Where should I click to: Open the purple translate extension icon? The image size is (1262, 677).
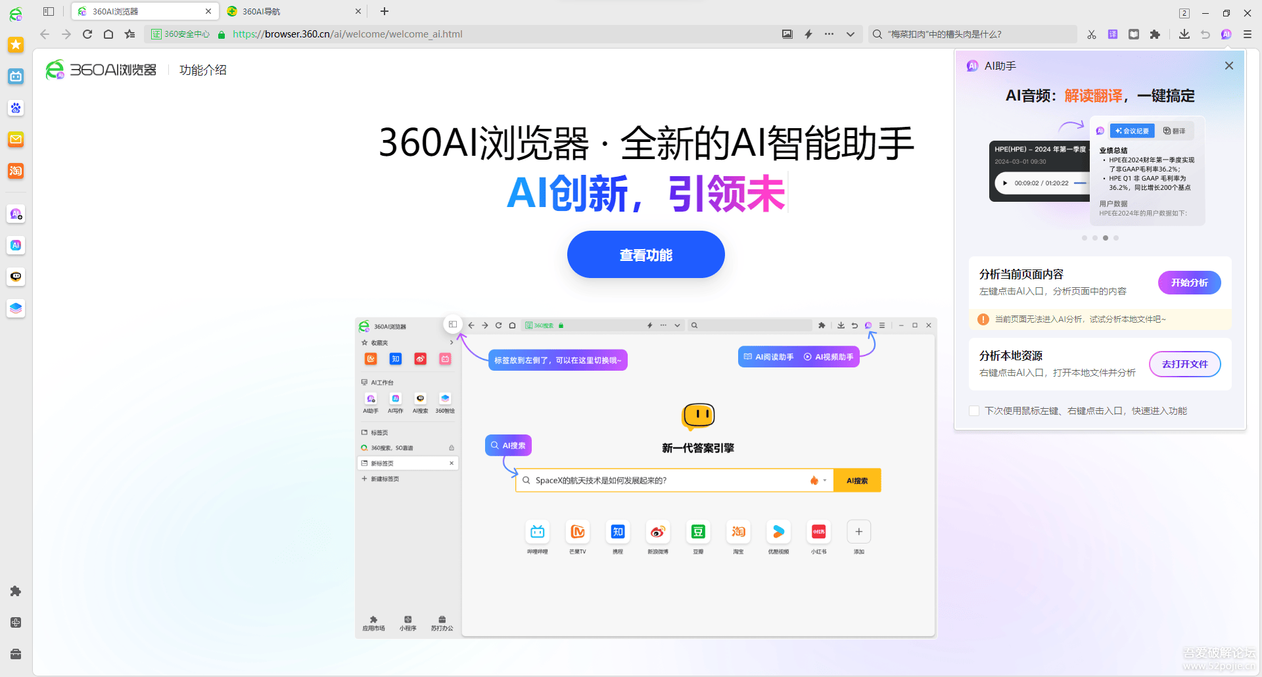pyautogui.click(x=1113, y=34)
